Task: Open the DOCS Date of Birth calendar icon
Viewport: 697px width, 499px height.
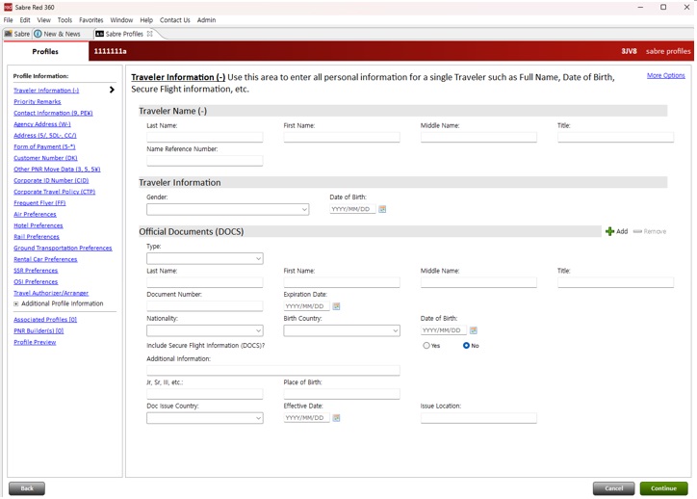Action: tap(474, 330)
